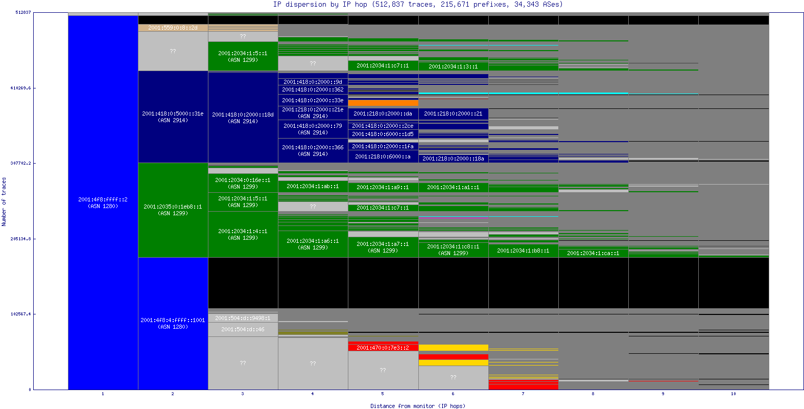Click block 2001:418:0:2000::1fa
This screenshot has width=804, height=409.
point(383,146)
